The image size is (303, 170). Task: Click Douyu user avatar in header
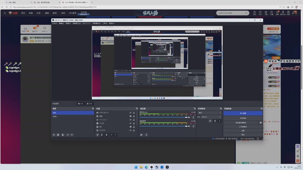[x=295, y=13]
